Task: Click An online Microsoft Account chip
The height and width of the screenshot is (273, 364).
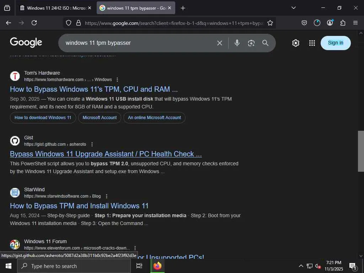Action: tap(154, 118)
